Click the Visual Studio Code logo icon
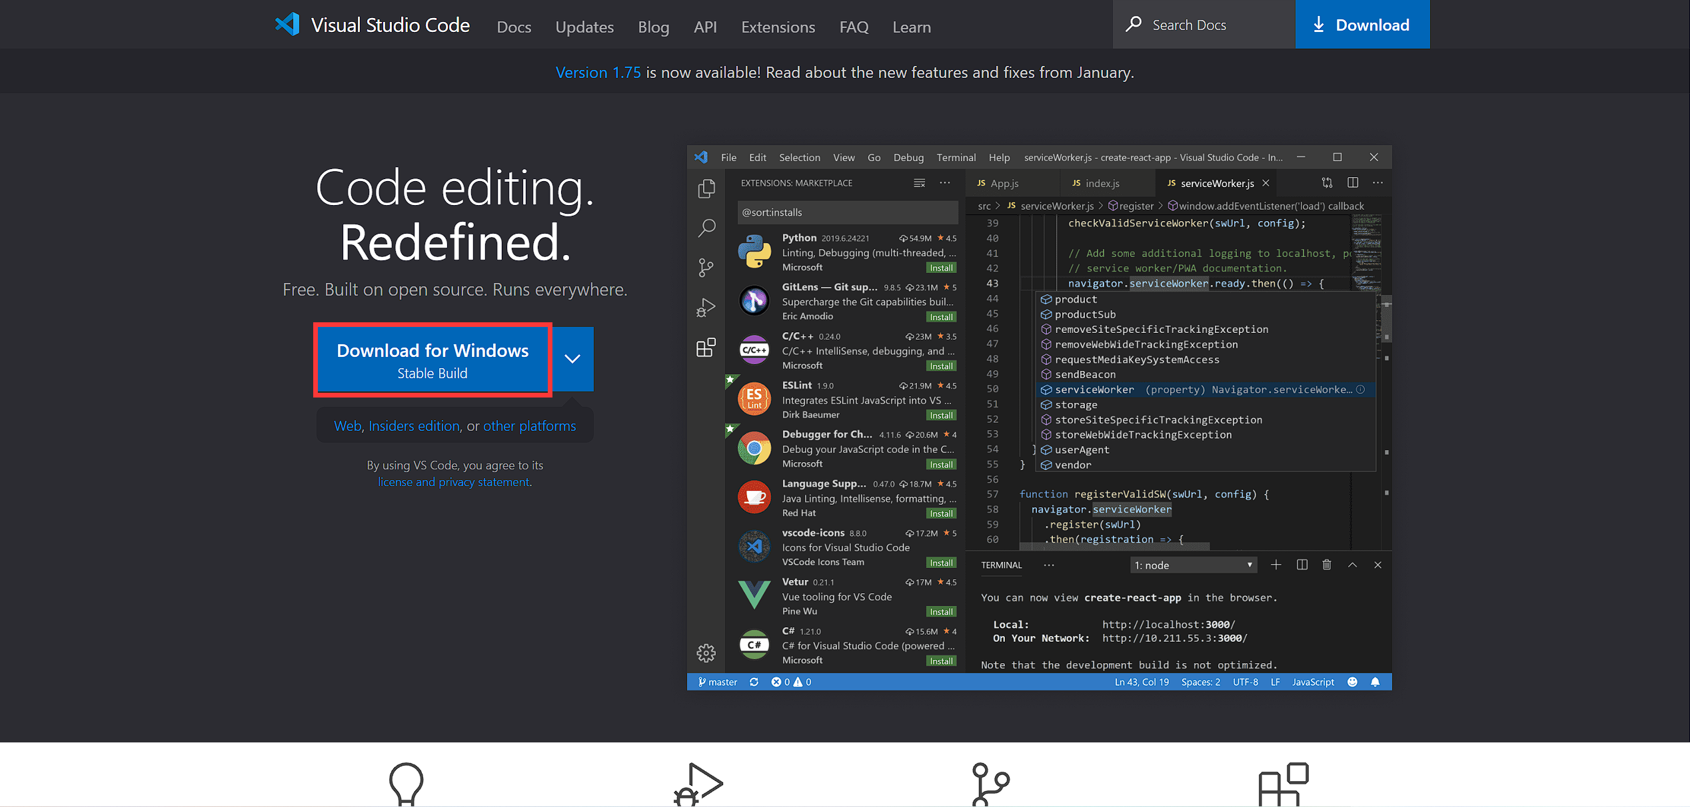1690x807 pixels. [x=287, y=25]
